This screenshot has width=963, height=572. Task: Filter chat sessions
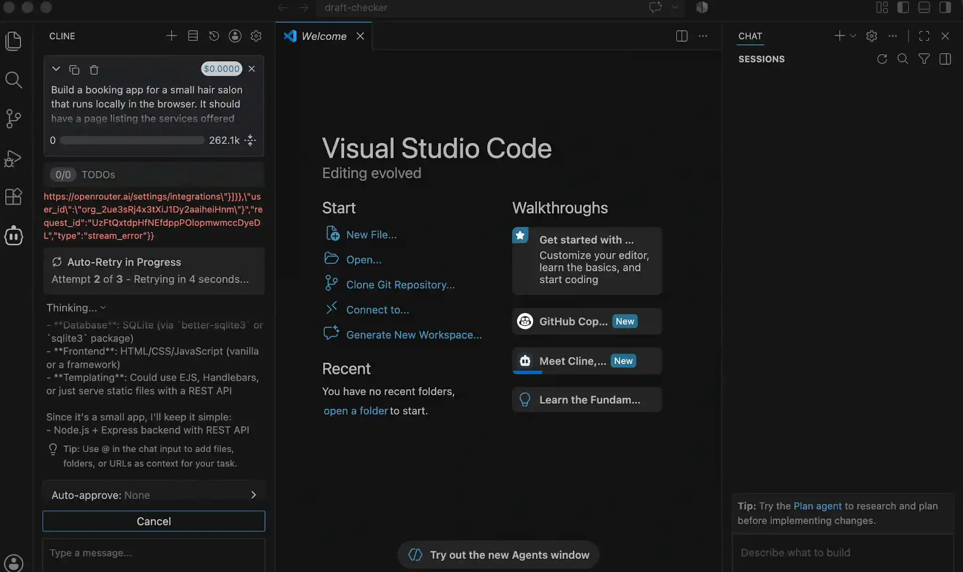pyautogui.click(x=924, y=59)
